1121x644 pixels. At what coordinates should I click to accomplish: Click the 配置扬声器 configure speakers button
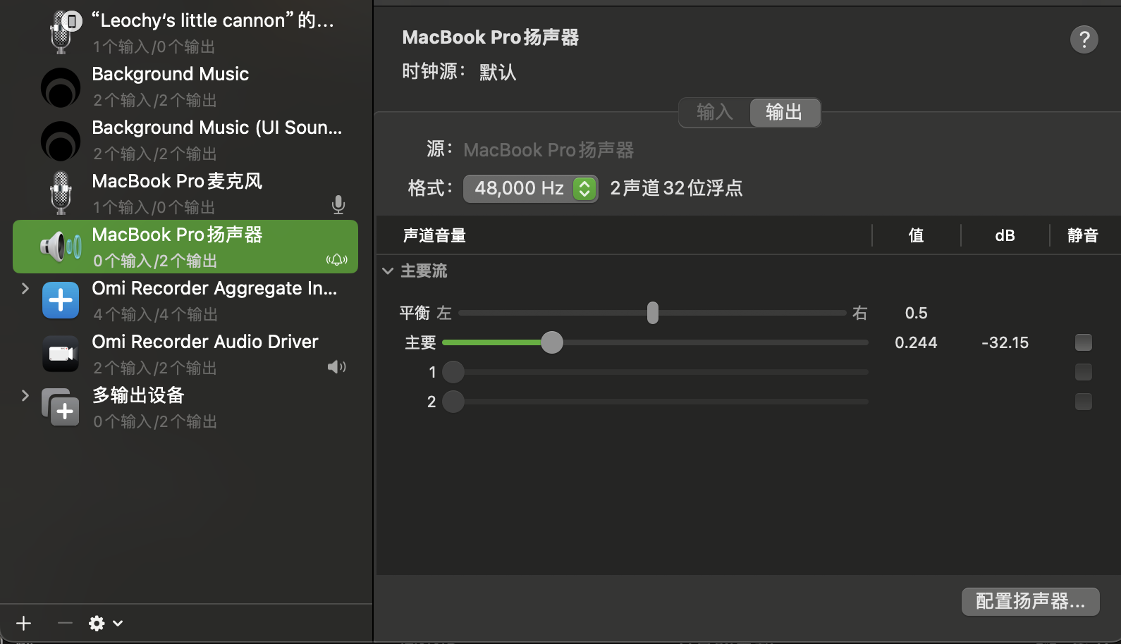click(x=1030, y=601)
